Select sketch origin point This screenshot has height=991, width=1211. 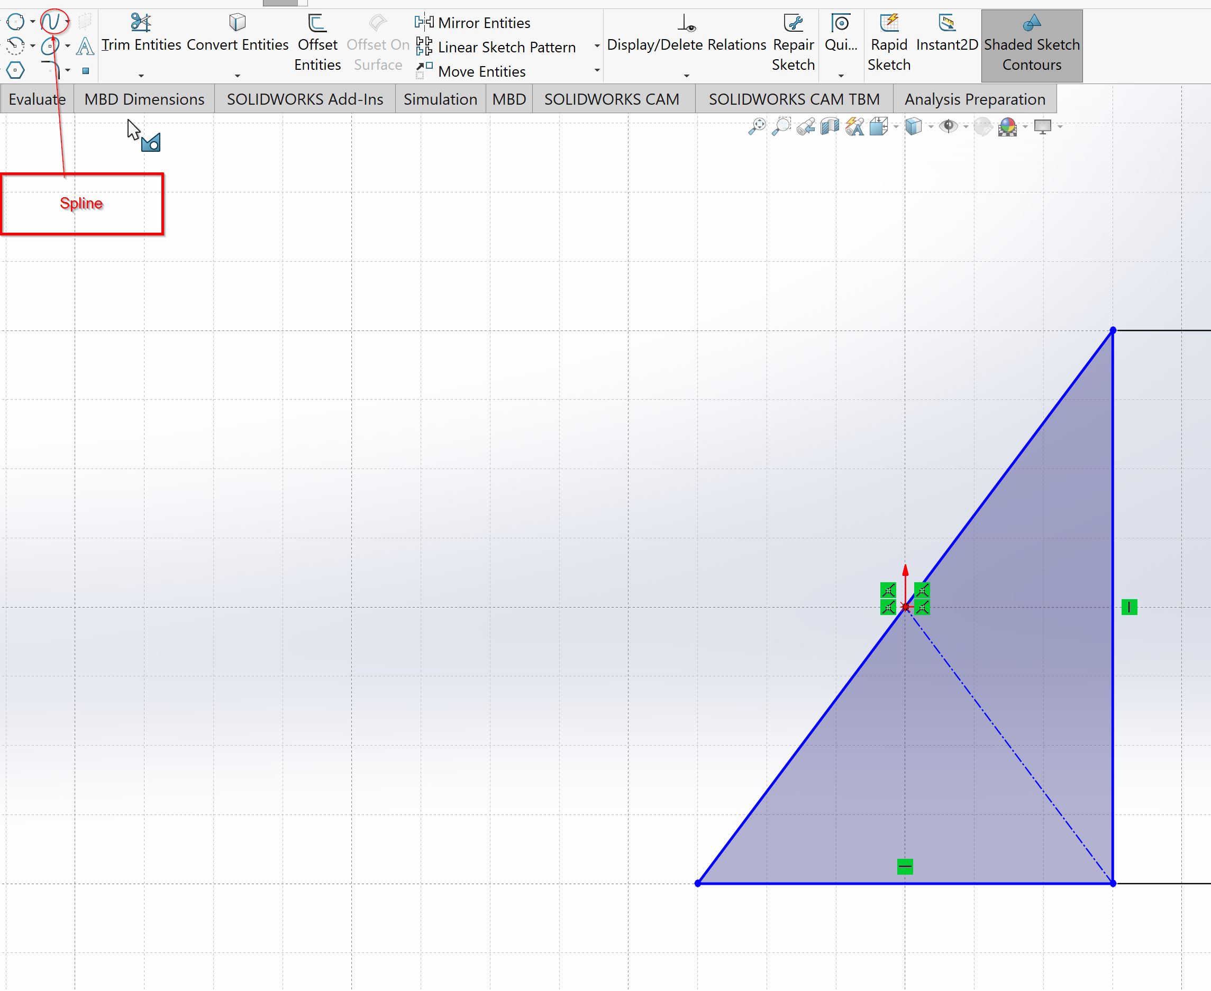pyautogui.click(x=905, y=608)
